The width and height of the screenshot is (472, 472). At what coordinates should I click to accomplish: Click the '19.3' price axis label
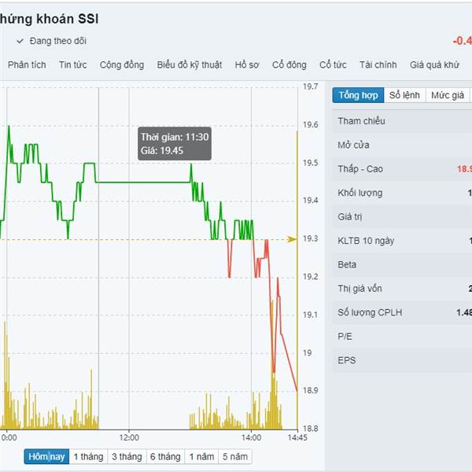click(x=310, y=238)
